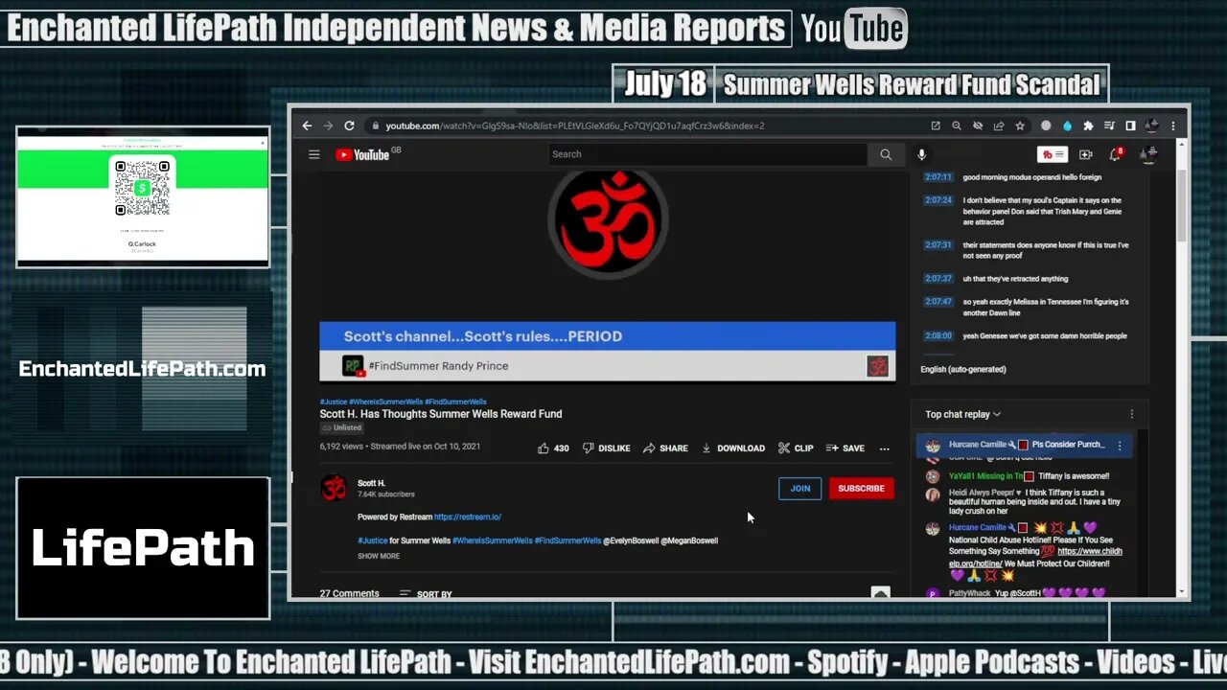Screen dimensions: 1227x690
Task: Click YaYa81 'Tiffany is awesome!!' chat message
Action: coord(1029,476)
